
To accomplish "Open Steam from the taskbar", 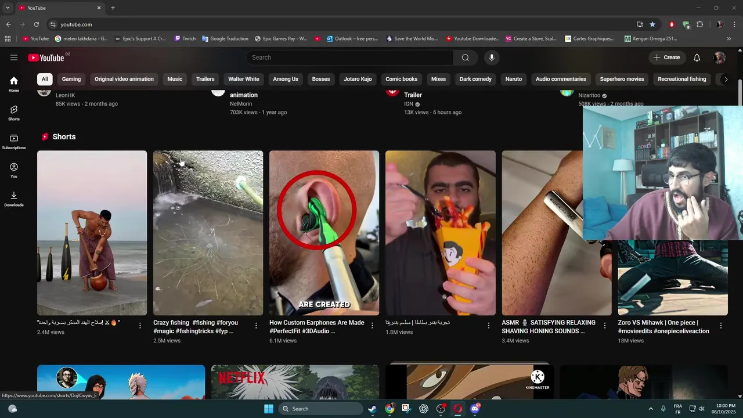I will (x=372, y=409).
